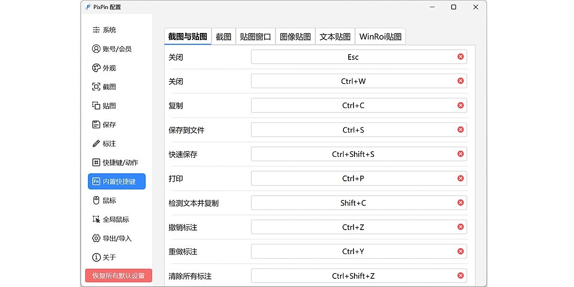Click the 标注 annotation pen icon

[96, 143]
